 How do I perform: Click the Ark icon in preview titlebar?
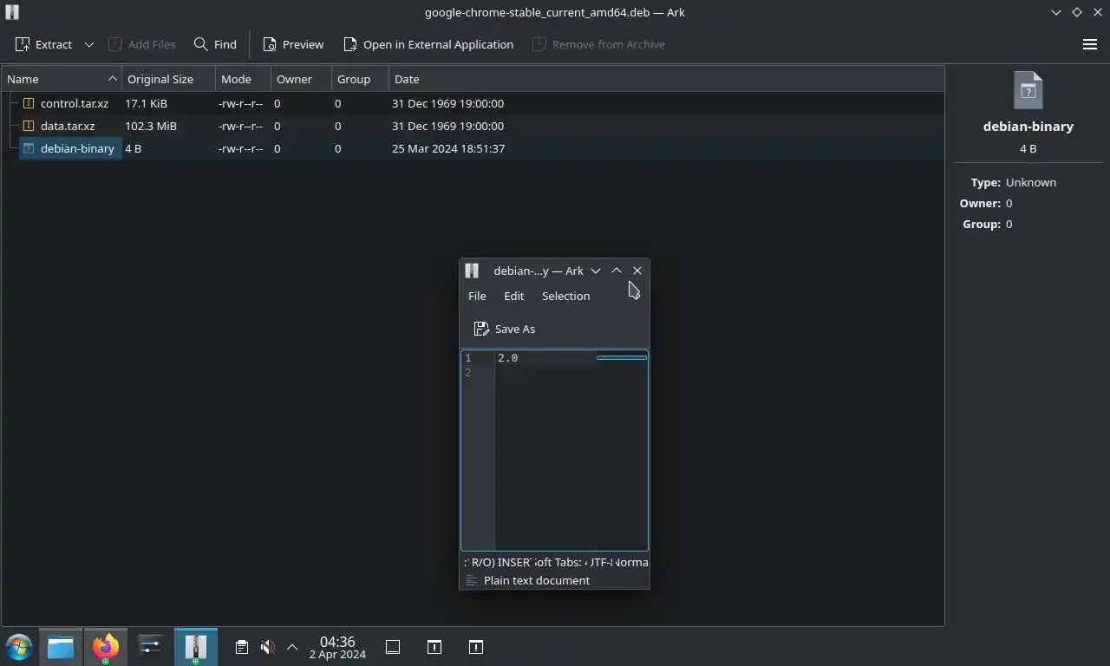tap(472, 271)
